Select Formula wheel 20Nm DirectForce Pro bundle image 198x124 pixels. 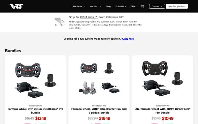click(x=35, y=80)
